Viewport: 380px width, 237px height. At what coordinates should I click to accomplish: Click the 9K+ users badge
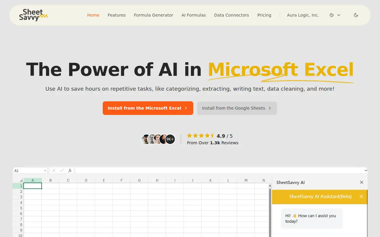click(170, 139)
